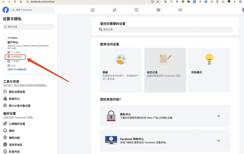Screen dimensions: 244x154
Task: Click the browser back arrow
Action: pos(4,2)
